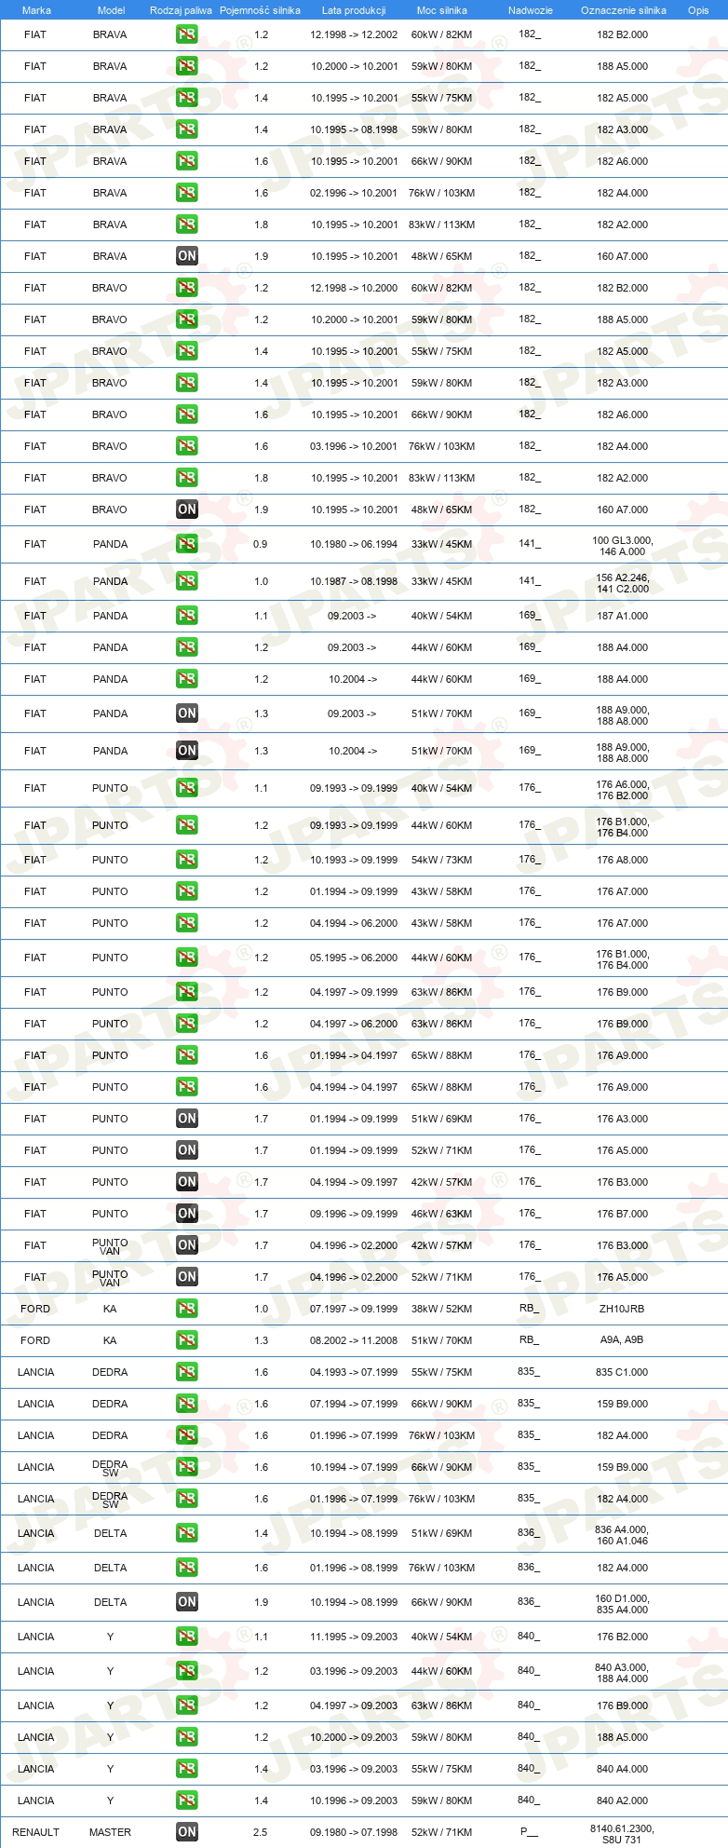Click the 'Pojemność silnika' column header
The height and width of the screenshot is (1848, 728).
tap(261, 10)
